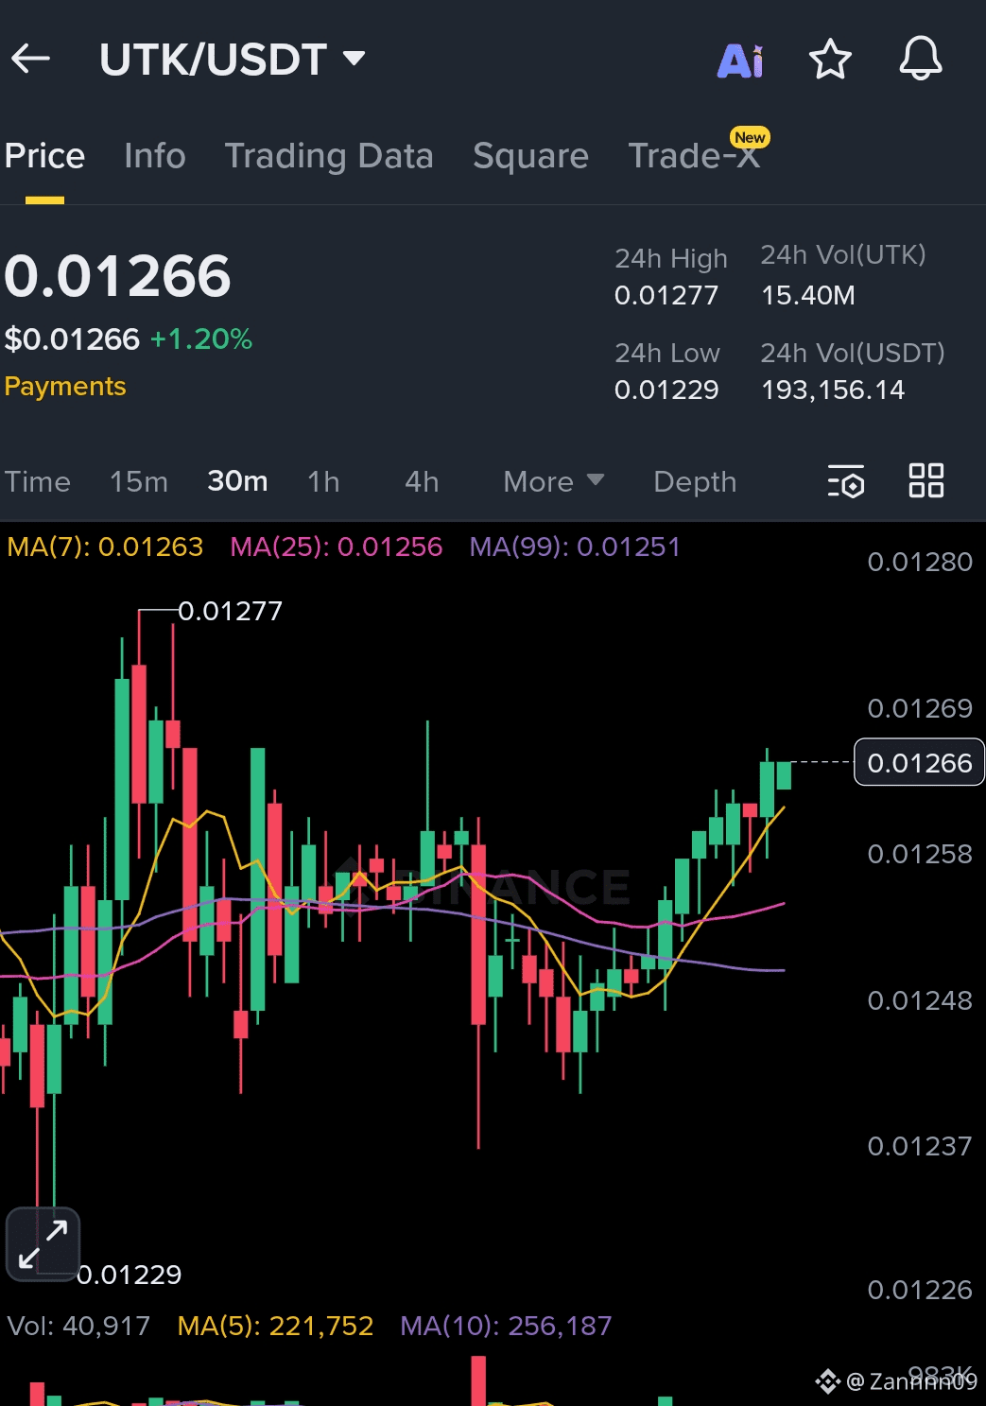
Task: Expand the More intervals dropdown
Action: click(552, 481)
